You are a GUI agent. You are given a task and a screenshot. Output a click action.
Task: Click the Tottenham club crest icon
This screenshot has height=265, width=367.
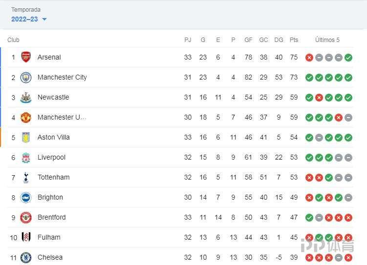click(x=26, y=177)
